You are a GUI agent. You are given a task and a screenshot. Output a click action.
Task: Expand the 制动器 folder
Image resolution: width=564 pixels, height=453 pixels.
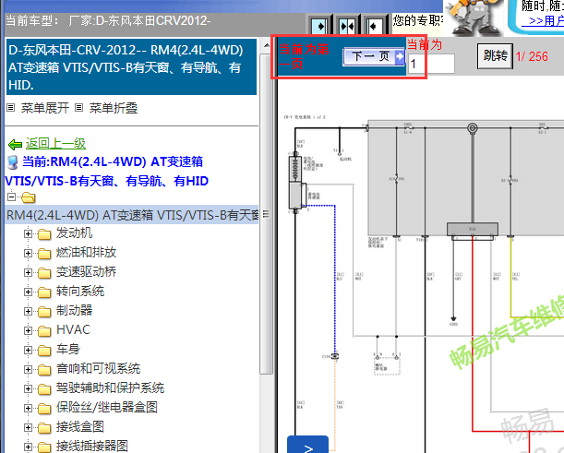coord(28,311)
